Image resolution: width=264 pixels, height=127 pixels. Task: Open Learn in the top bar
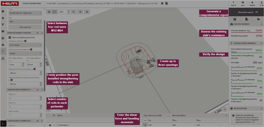point(243,4)
